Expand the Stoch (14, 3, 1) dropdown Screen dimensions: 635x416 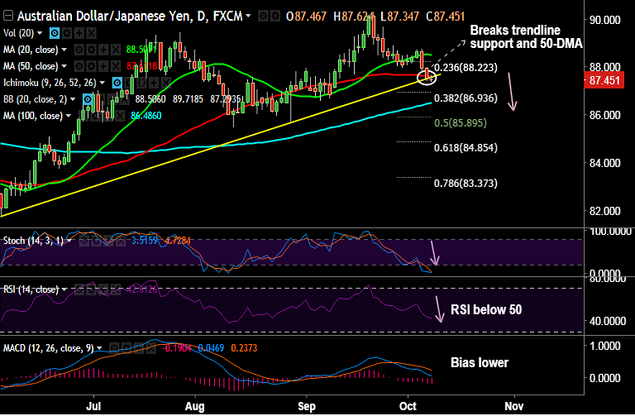[69, 241]
